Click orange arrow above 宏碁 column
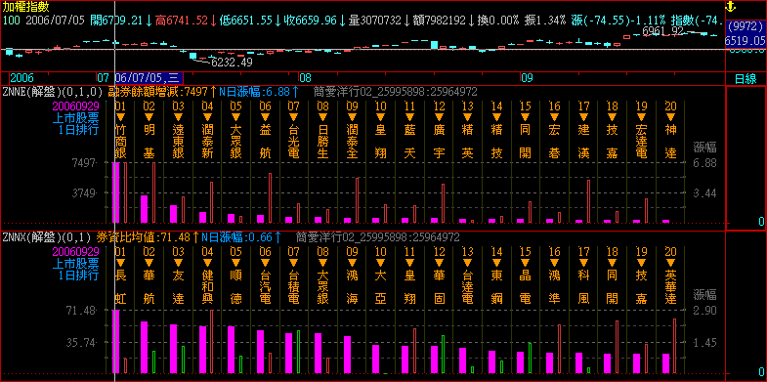Viewport: 767px width, 382px height. (554, 117)
